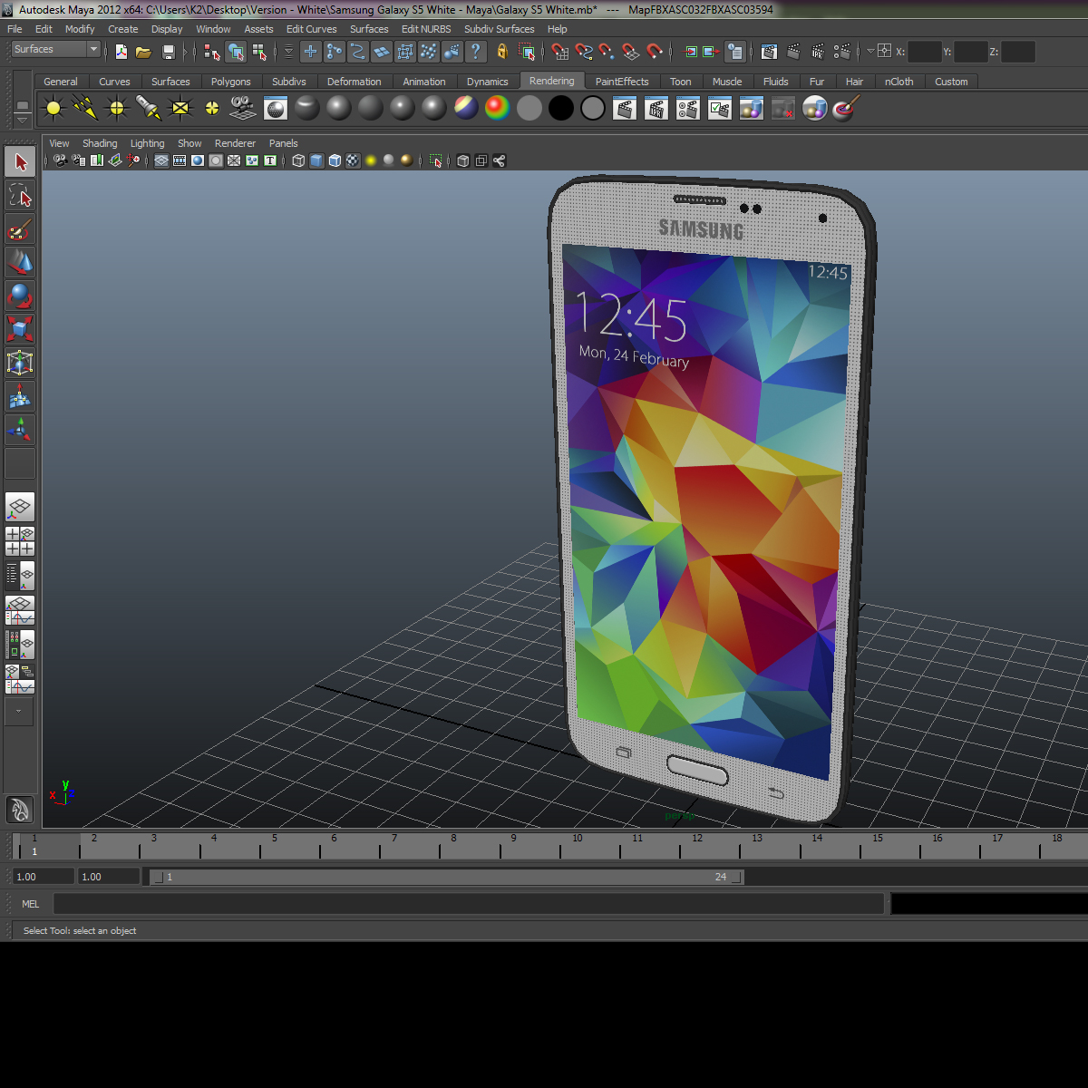Open the Edit NURBS menu
This screenshot has width=1088, height=1088.
click(426, 29)
